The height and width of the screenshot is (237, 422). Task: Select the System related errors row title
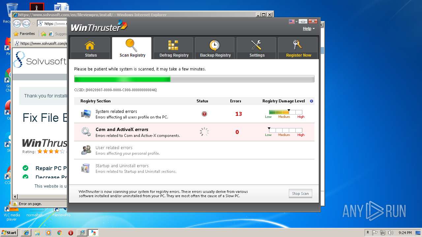(116, 111)
